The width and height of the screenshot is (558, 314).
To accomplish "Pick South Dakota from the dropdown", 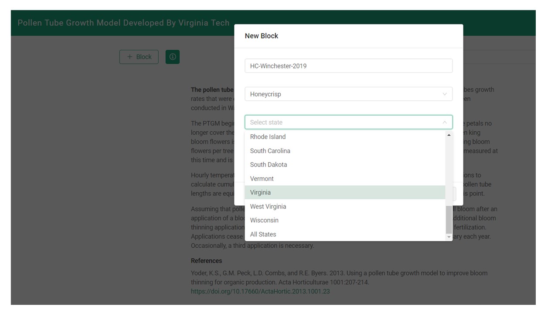I will coord(269,164).
